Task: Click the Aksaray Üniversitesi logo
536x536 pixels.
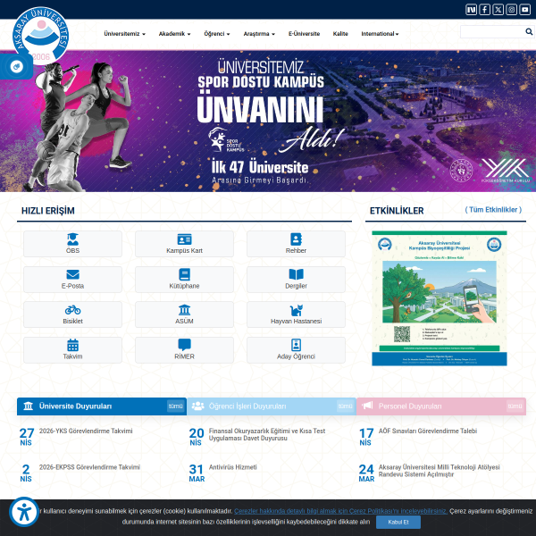Action: click(x=41, y=35)
